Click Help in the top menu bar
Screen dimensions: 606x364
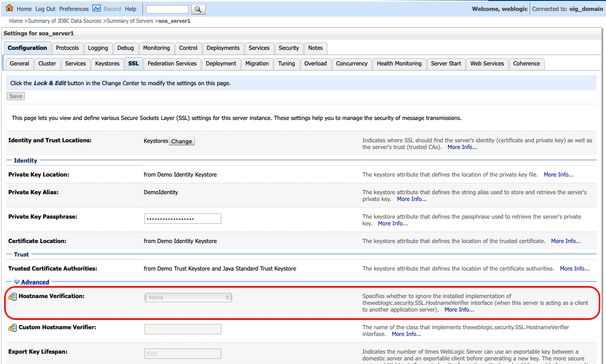coord(130,8)
